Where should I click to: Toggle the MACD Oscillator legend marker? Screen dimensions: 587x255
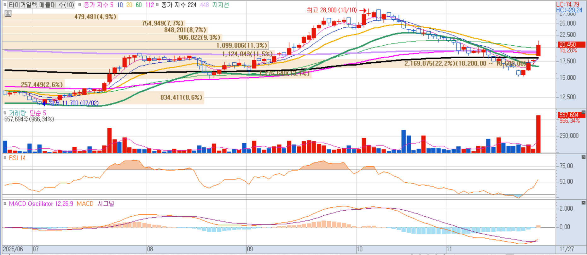[5, 204]
